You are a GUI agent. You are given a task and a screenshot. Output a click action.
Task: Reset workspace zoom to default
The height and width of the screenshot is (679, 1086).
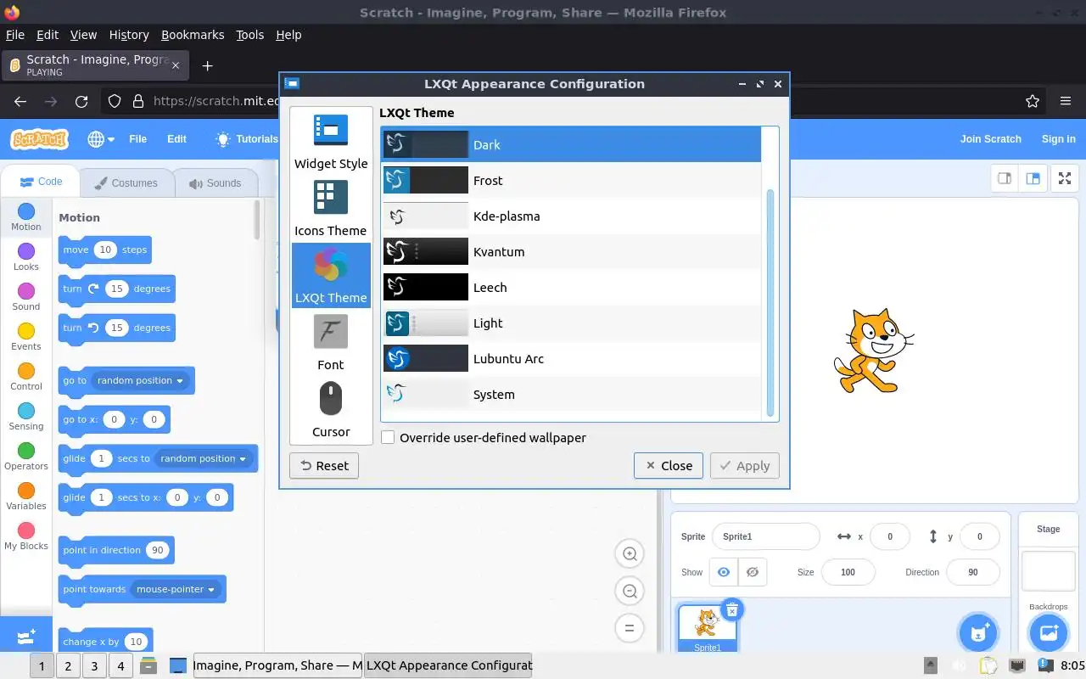point(630,629)
